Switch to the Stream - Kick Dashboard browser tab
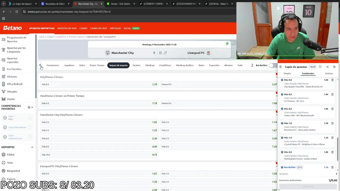Screen dimensions: 340x191 [x=121, y=4]
